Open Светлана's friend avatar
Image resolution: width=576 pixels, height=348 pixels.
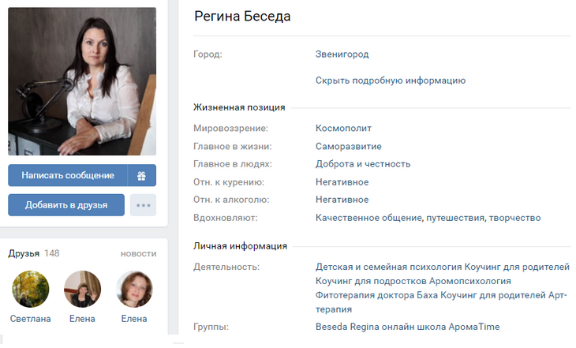(x=31, y=289)
